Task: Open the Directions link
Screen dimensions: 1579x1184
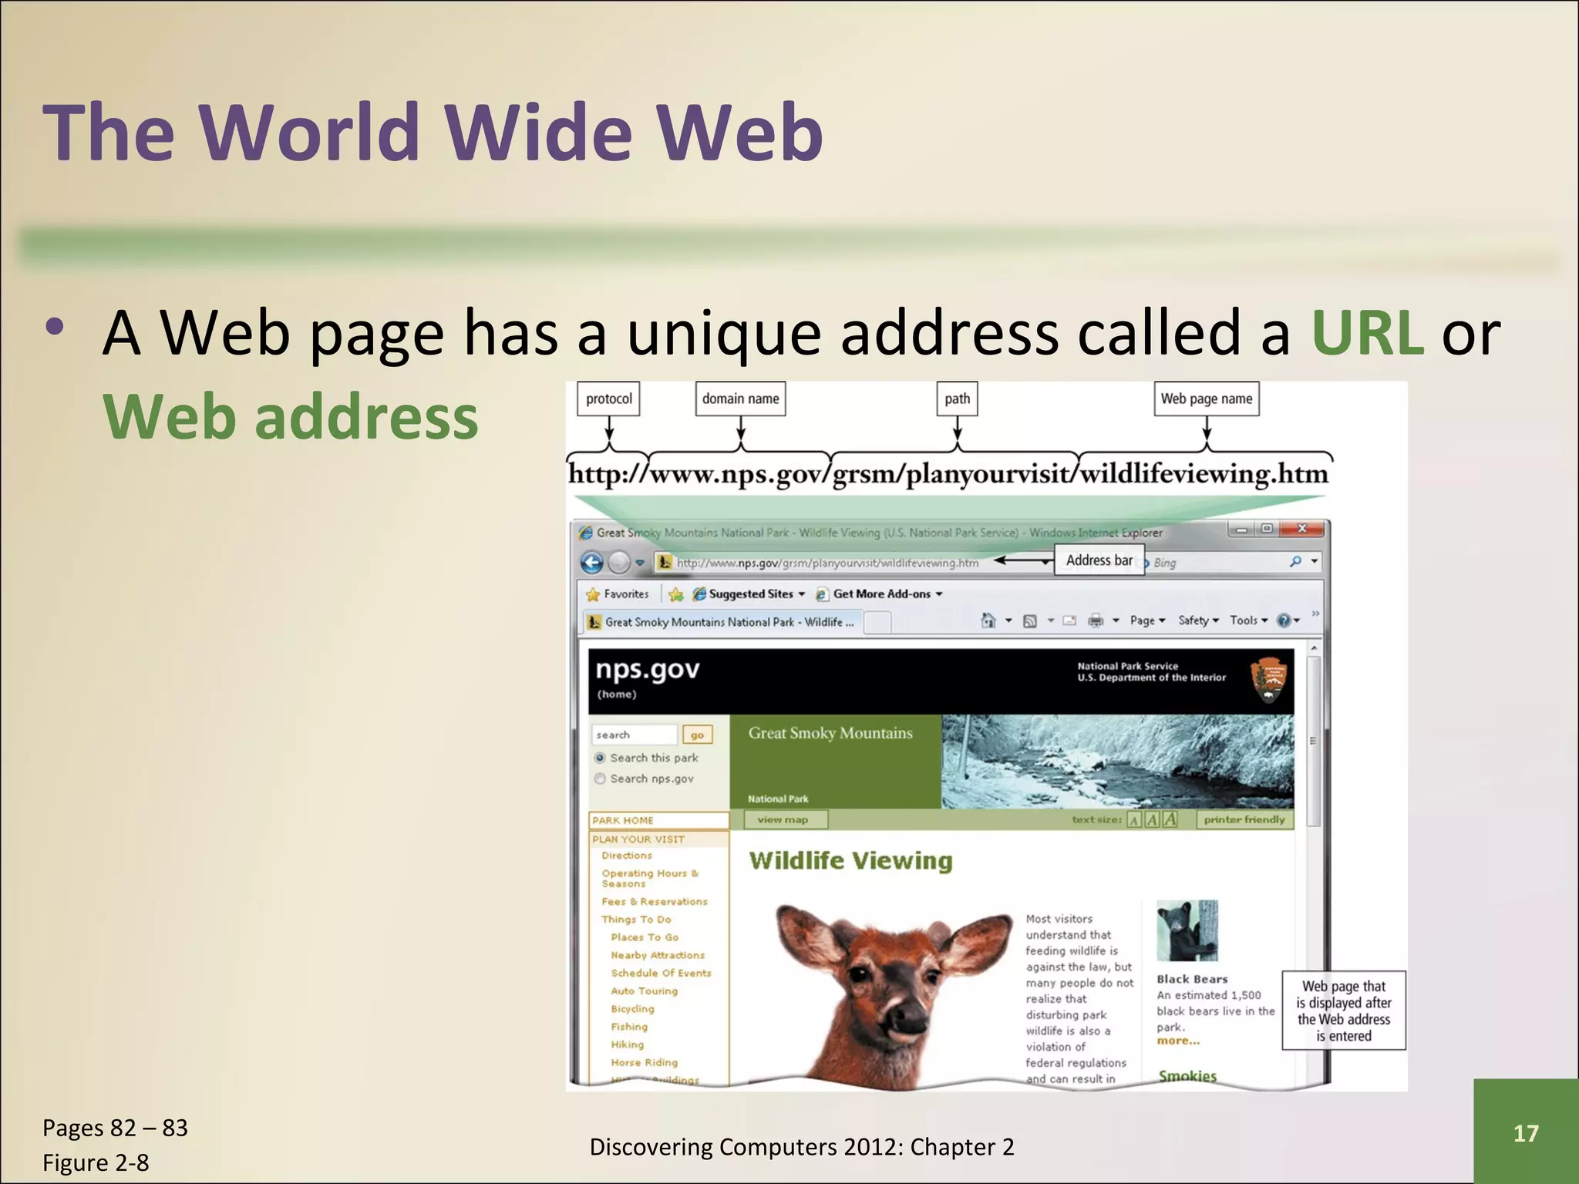Action: pos(627,856)
